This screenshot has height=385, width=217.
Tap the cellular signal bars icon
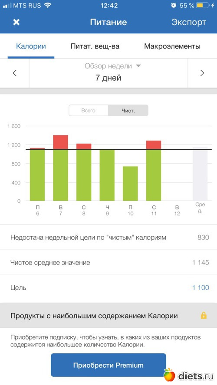7,5
